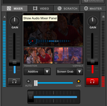Image resolution: width=107 pixels, height=106 pixels.
Task: Click the left deck video thumbnail
Action: [38, 55]
